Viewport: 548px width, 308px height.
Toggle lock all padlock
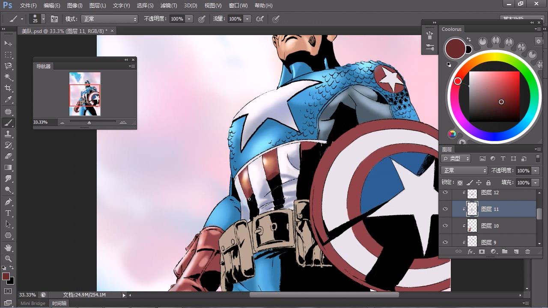pos(488,183)
